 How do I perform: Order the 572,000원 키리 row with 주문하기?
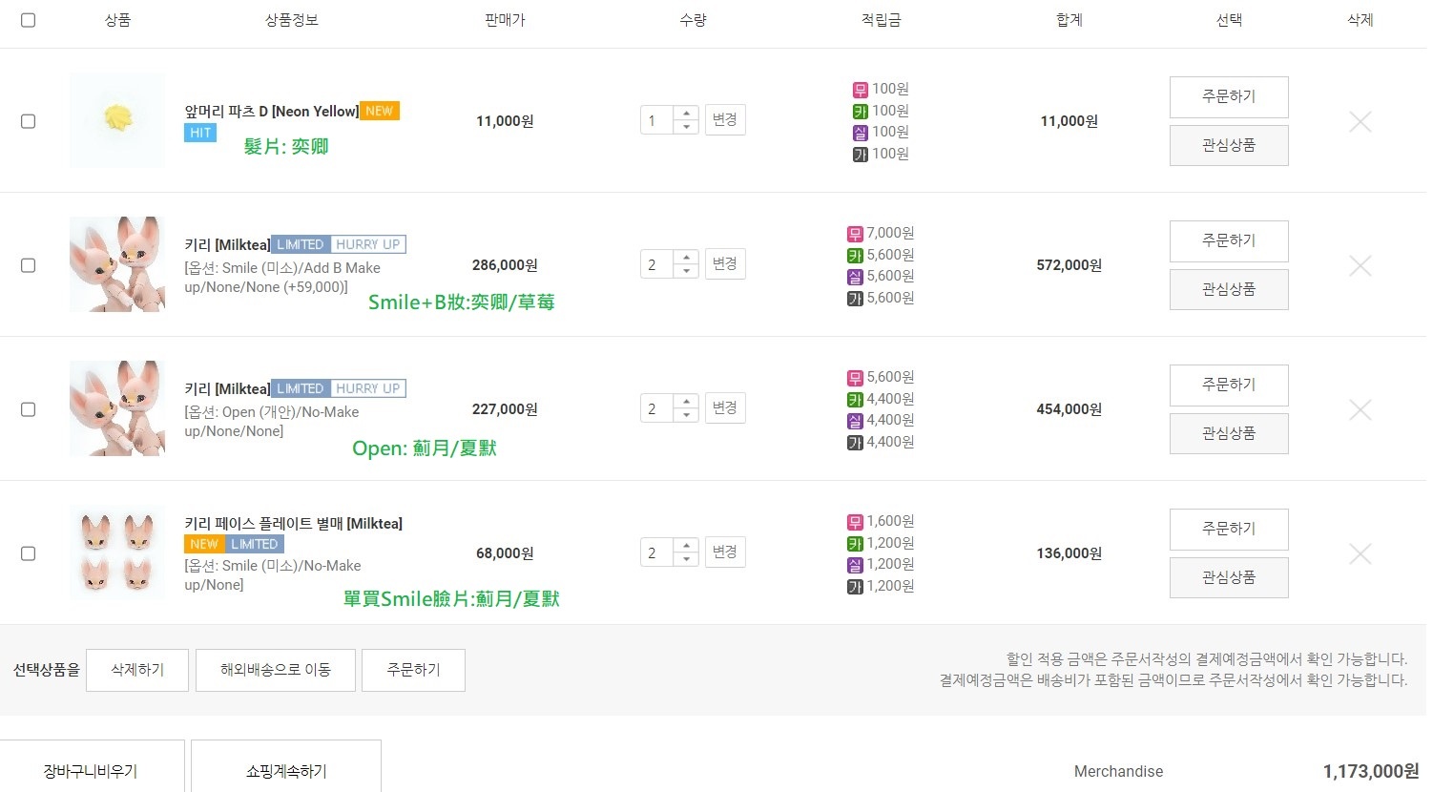tap(1229, 241)
